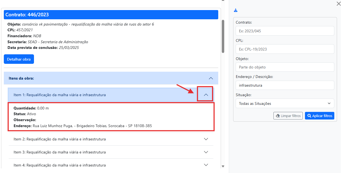Image resolution: width=343 pixels, height=173 pixels.
Task: Click the download icon above the filters
Action: [236, 10]
